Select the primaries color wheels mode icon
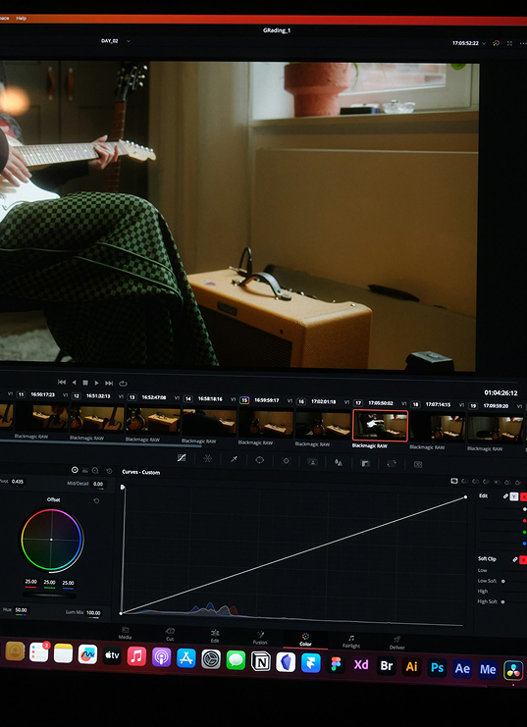The image size is (527, 727). pyautogui.click(x=75, y=470)
